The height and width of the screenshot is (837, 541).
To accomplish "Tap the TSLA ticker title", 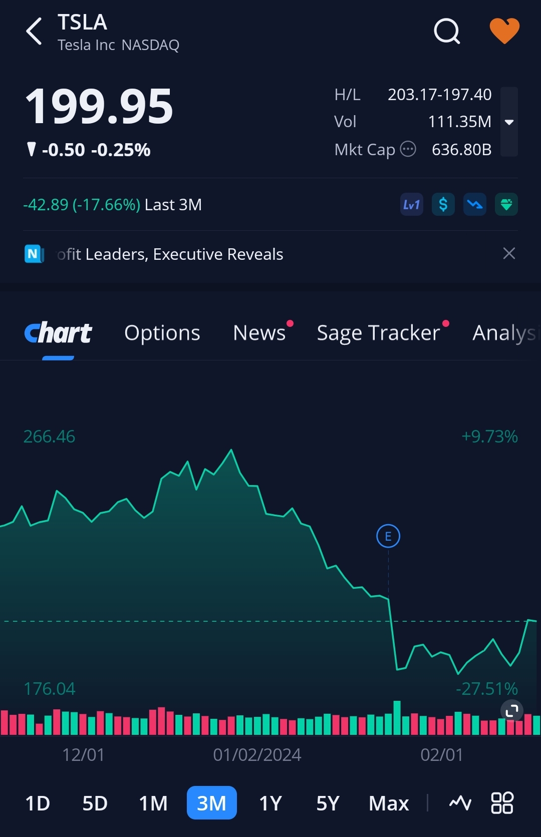I will (82, 22).
